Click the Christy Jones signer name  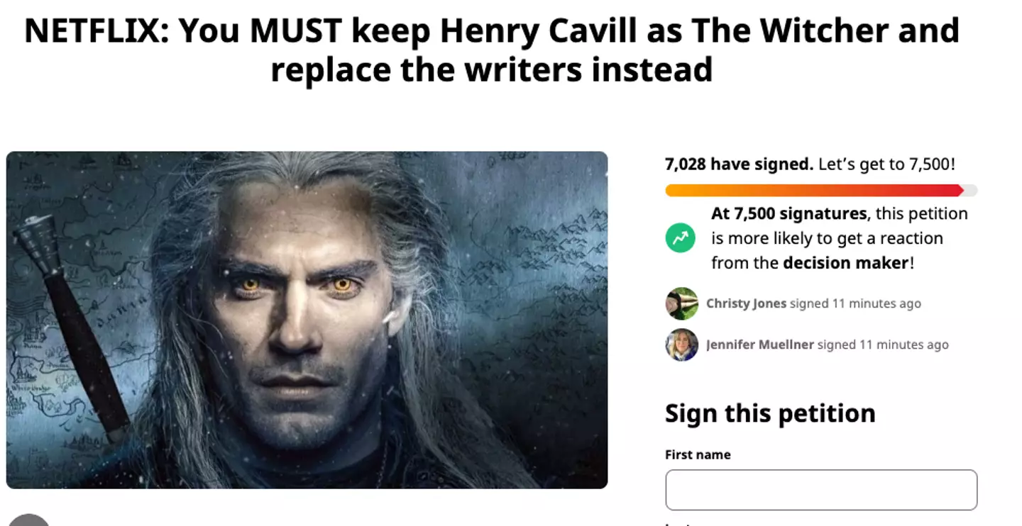pyautogui.click(x=746, y=303)
